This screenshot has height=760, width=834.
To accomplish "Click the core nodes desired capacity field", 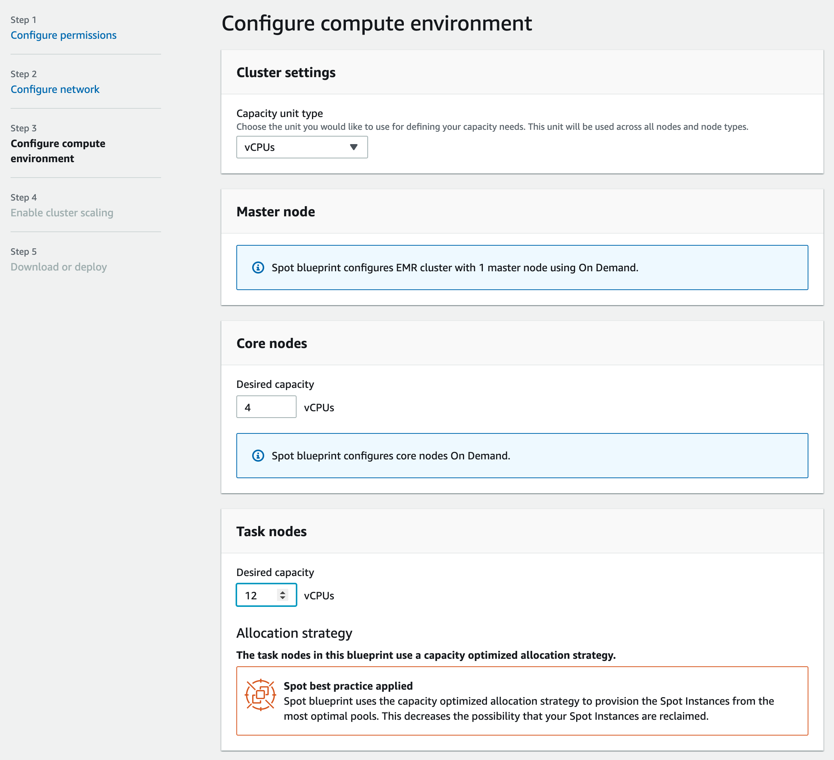I will [266, 406].
